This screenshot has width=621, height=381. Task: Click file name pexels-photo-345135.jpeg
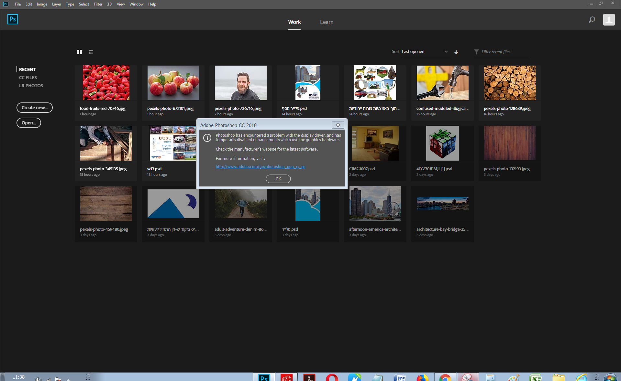tap(103, 169)
